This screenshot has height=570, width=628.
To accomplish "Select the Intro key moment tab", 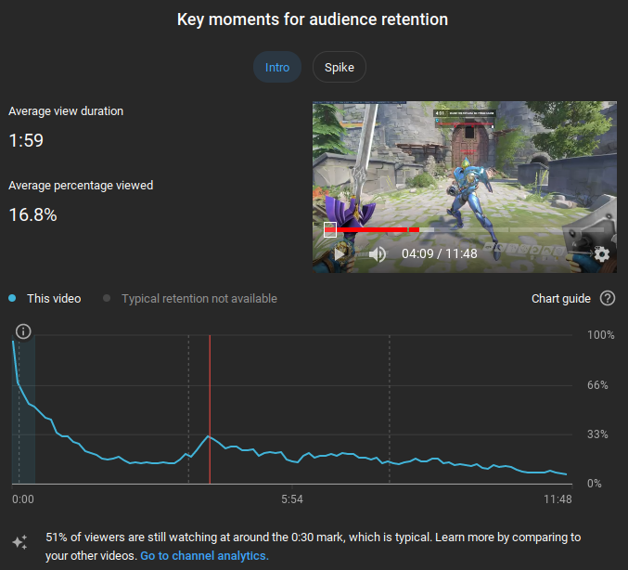I will tap(277, 67).
